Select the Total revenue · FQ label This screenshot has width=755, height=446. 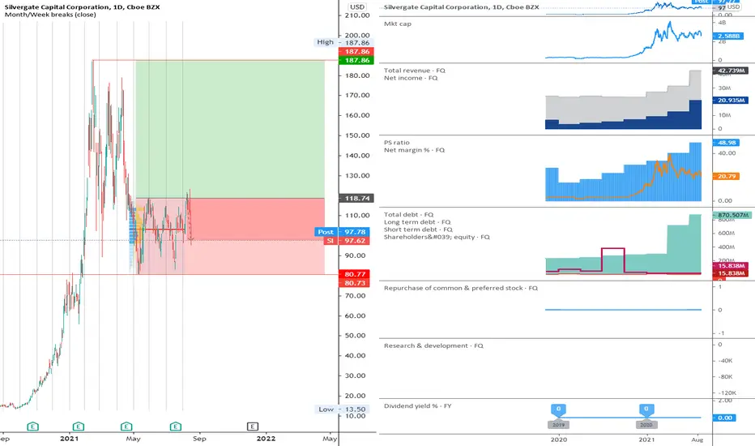415,71
